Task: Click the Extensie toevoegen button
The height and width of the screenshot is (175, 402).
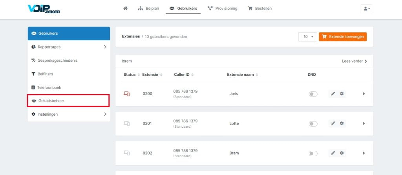Action: [343, 37]
